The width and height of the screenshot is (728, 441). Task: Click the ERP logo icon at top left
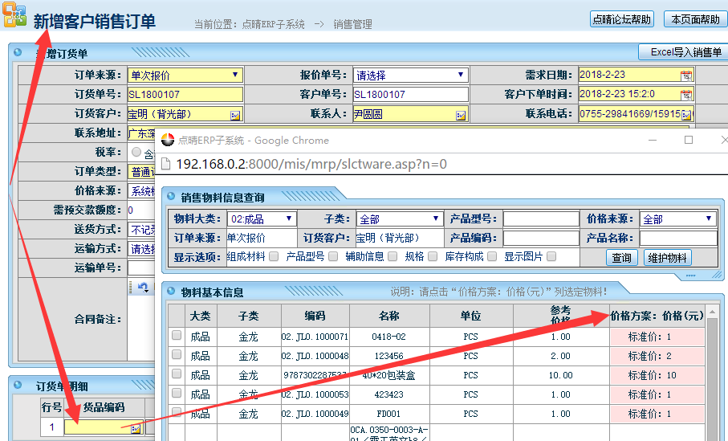pyautogui.click(x=14, y=16)
